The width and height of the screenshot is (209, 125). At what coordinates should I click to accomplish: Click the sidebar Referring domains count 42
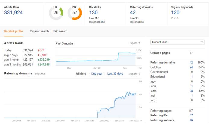click(x=191, y=62)
